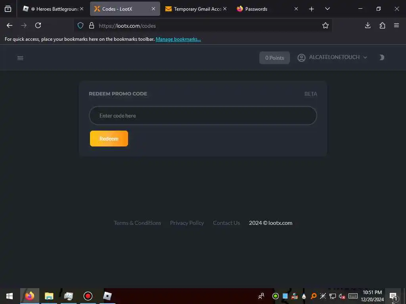Close the Heroes Battlegrounds tab
Image resolution: width=406 pixels, height=304 pixels.
[82, 9]
